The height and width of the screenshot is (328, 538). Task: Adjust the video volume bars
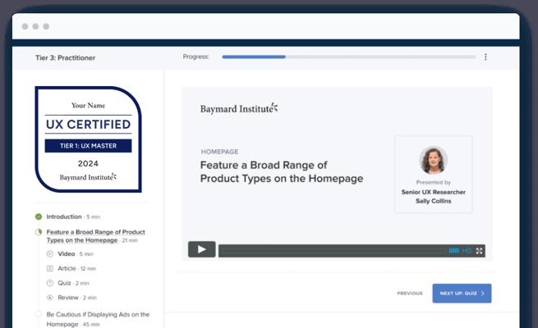453,251
